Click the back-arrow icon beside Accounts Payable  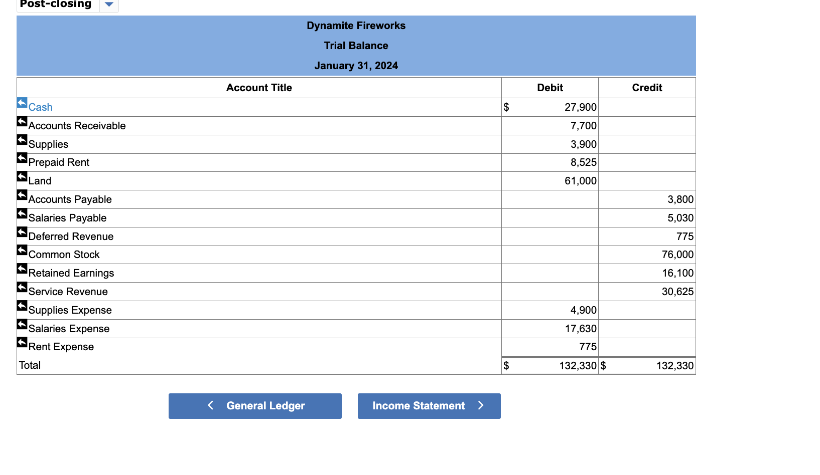pos(22,195)
